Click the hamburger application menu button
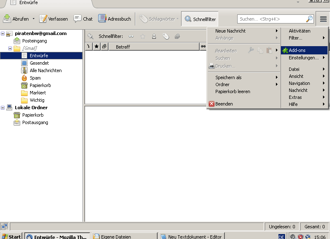 (x=323, y=19)
